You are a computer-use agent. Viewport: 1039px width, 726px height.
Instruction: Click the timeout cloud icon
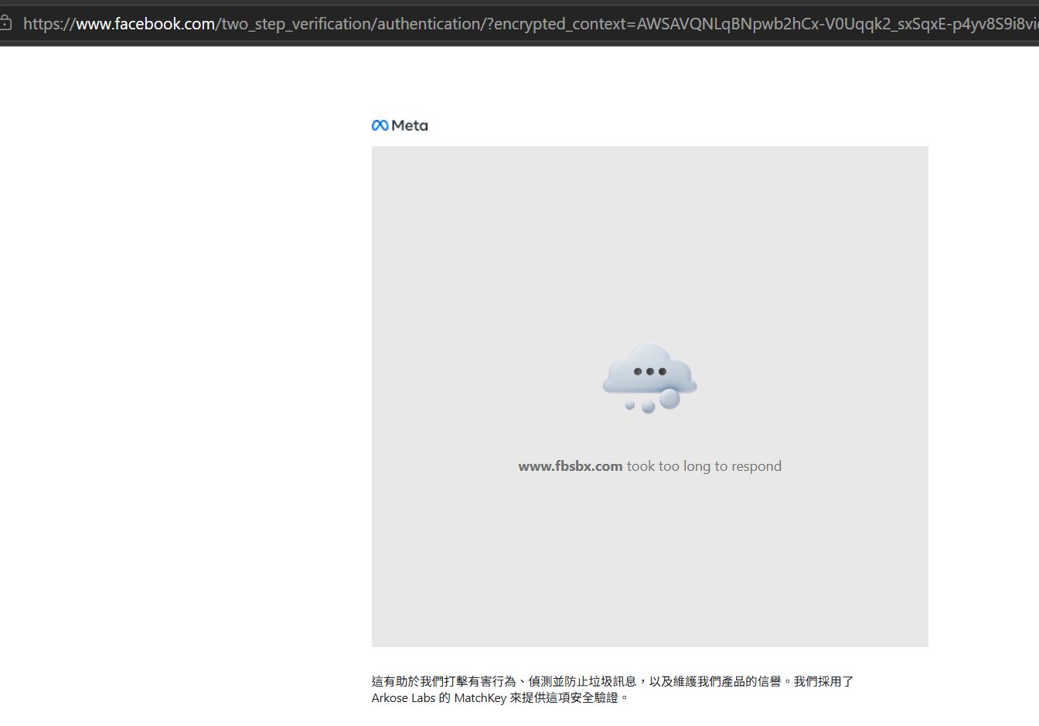click(x=650, y=379)
